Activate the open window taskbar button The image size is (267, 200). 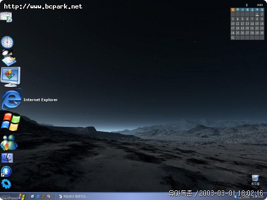click(74, 196)
